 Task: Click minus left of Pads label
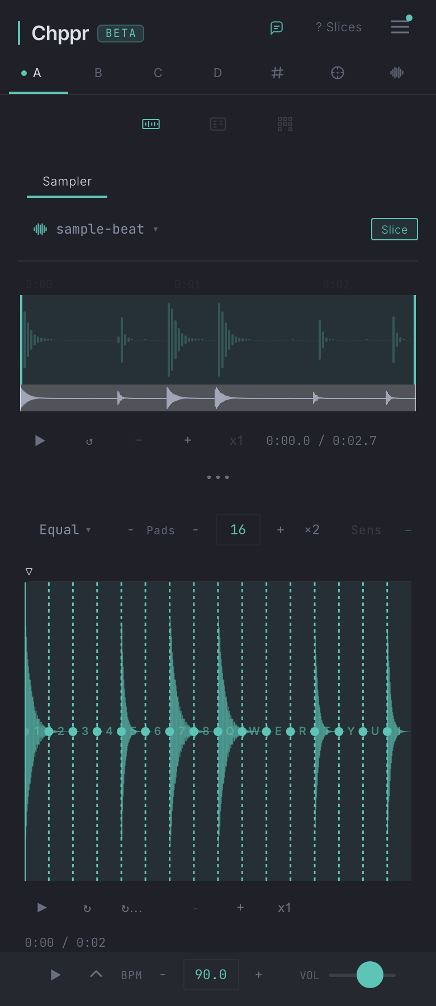(x=131, y=530)
